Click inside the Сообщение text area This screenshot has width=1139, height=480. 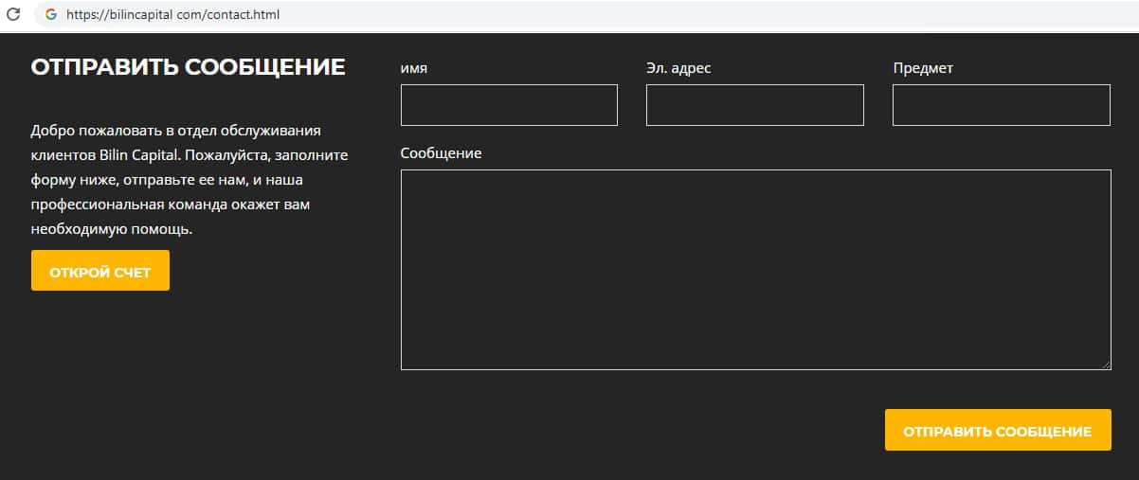755,270
